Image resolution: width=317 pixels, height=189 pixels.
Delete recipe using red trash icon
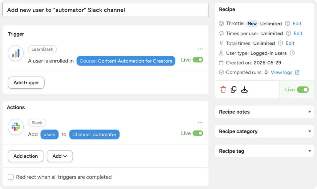pyautogui.click(x=223, y=89)
